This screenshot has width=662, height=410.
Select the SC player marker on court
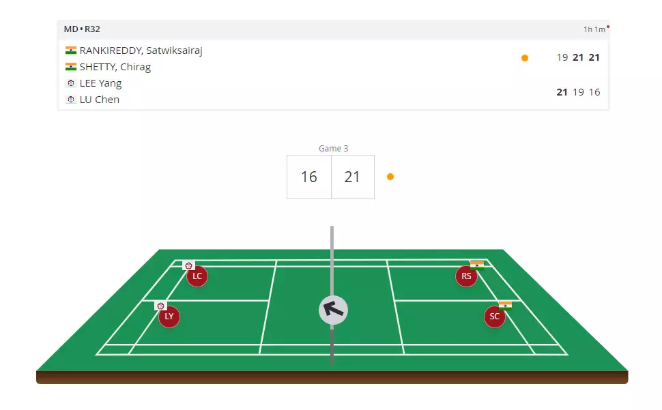[x=495, y=317]
